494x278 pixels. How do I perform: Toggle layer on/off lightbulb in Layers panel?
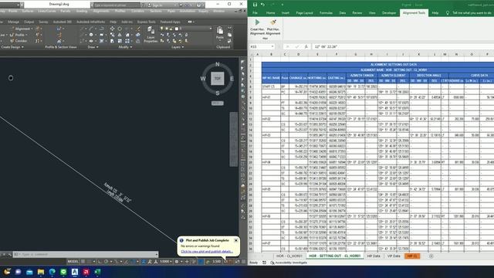click(162, 29)
